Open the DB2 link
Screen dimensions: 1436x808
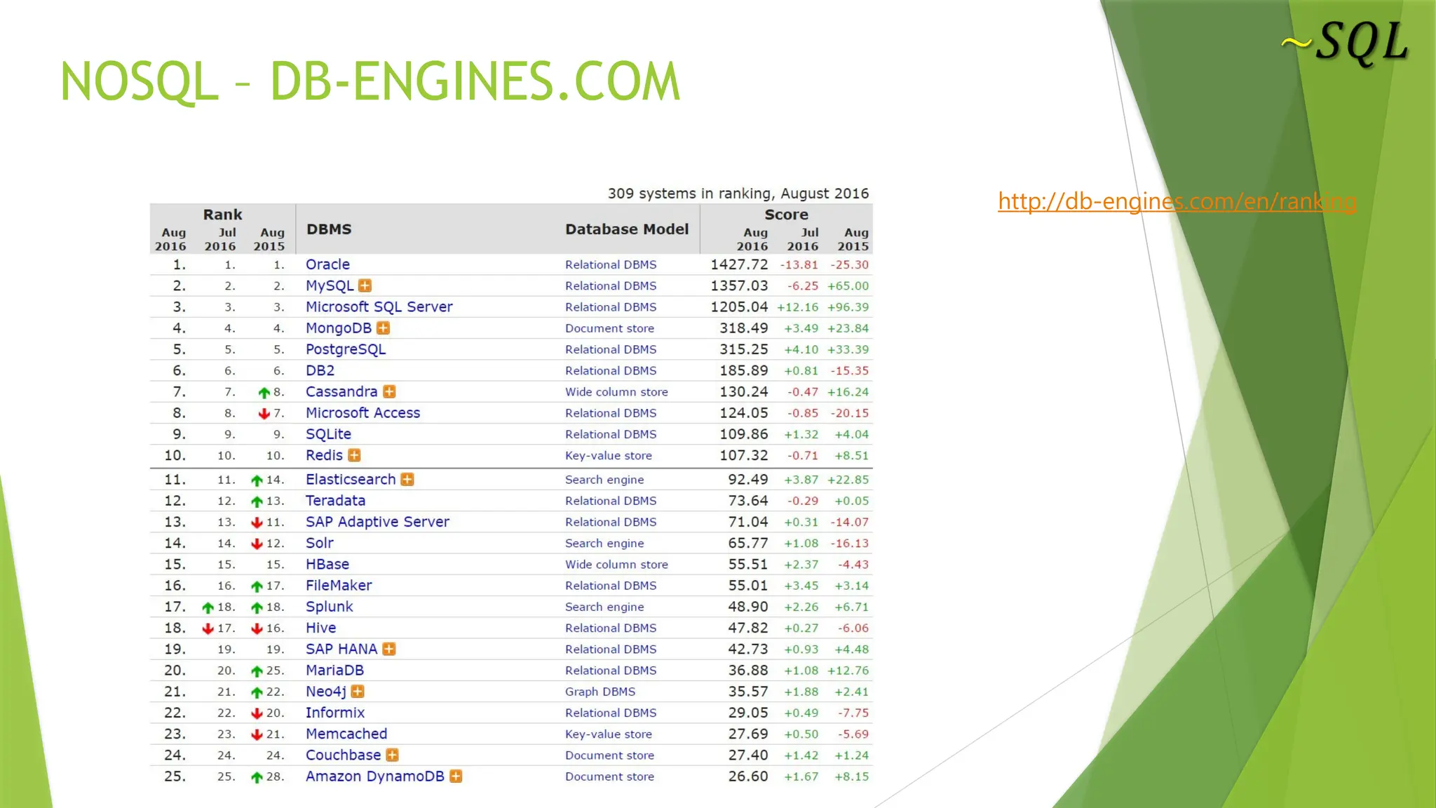pos(320,370)
